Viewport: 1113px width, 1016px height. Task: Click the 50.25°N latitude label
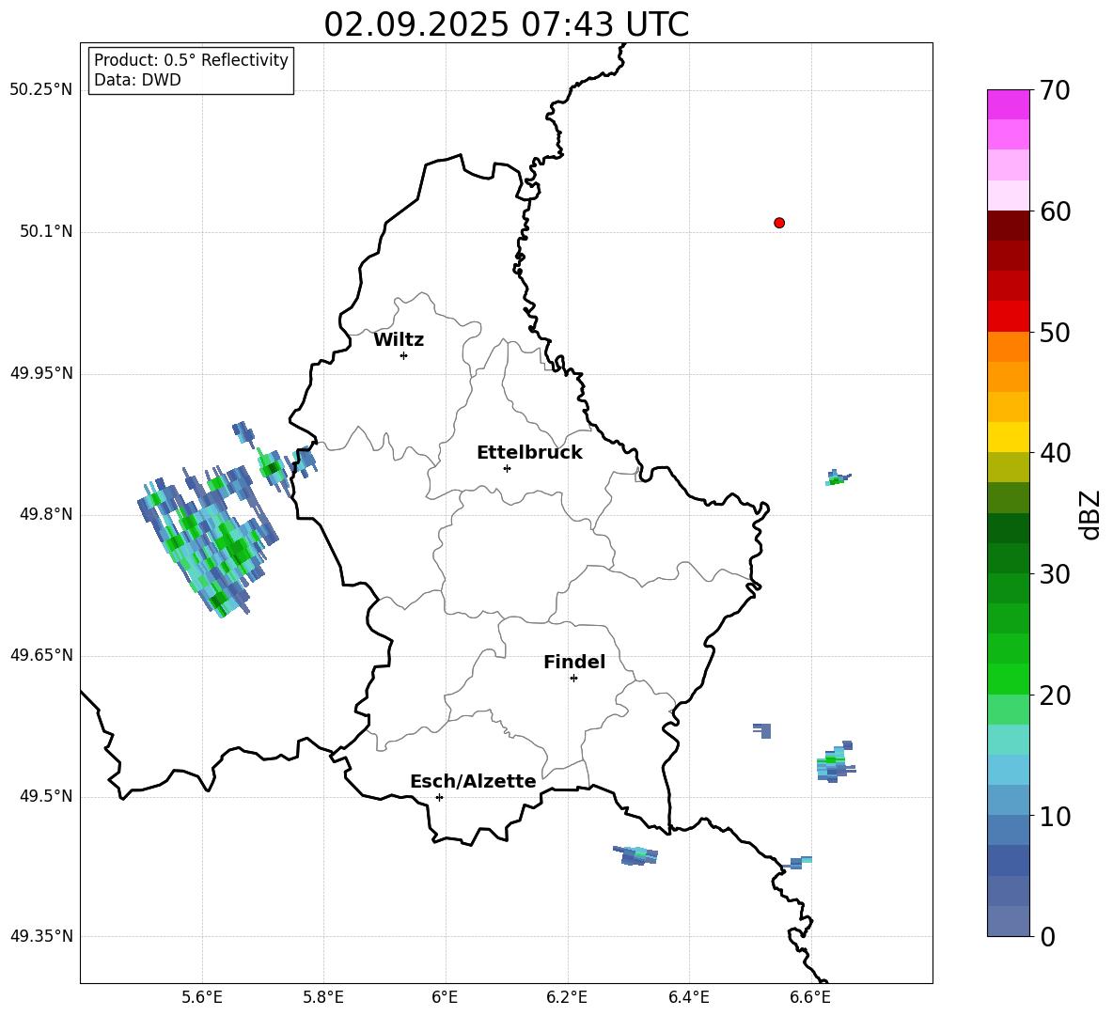(41, 90)
